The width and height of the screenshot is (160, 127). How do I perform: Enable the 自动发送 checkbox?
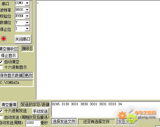tap(1, 117)
